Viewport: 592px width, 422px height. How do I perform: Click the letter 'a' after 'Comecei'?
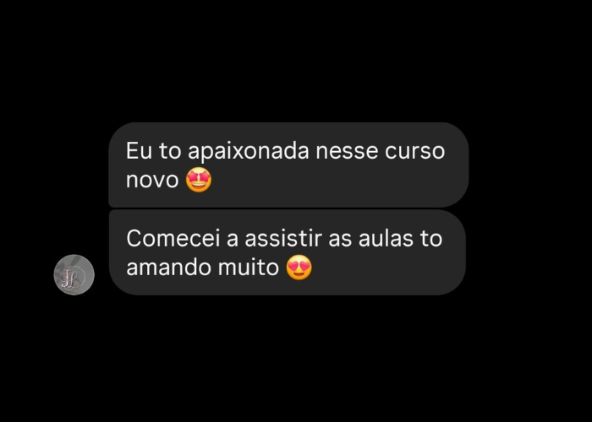[x=233, y=240]
